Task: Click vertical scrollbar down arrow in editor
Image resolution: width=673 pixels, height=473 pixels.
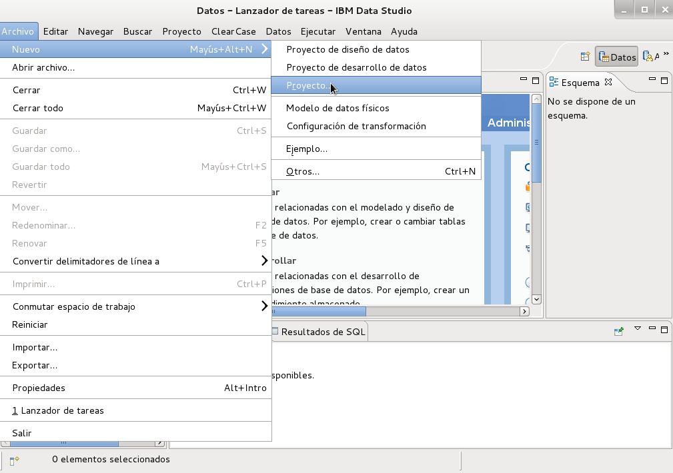Action: (x=536, y=299)
